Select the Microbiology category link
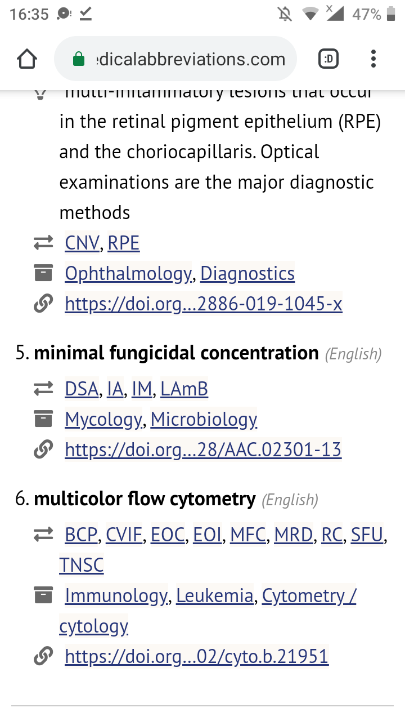 click(204, 419)
